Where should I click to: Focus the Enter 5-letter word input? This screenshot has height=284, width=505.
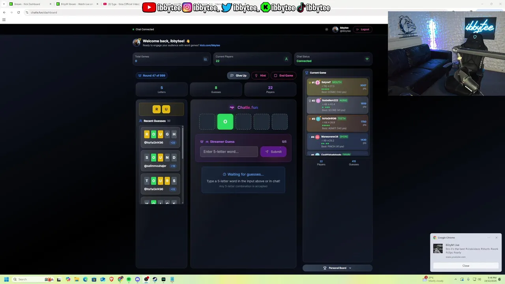(229, 151)
